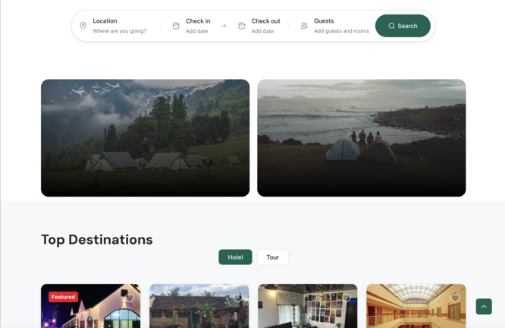
Task: Expand the 'Add guests and rooms' selector
Action: tap(341, 31)
